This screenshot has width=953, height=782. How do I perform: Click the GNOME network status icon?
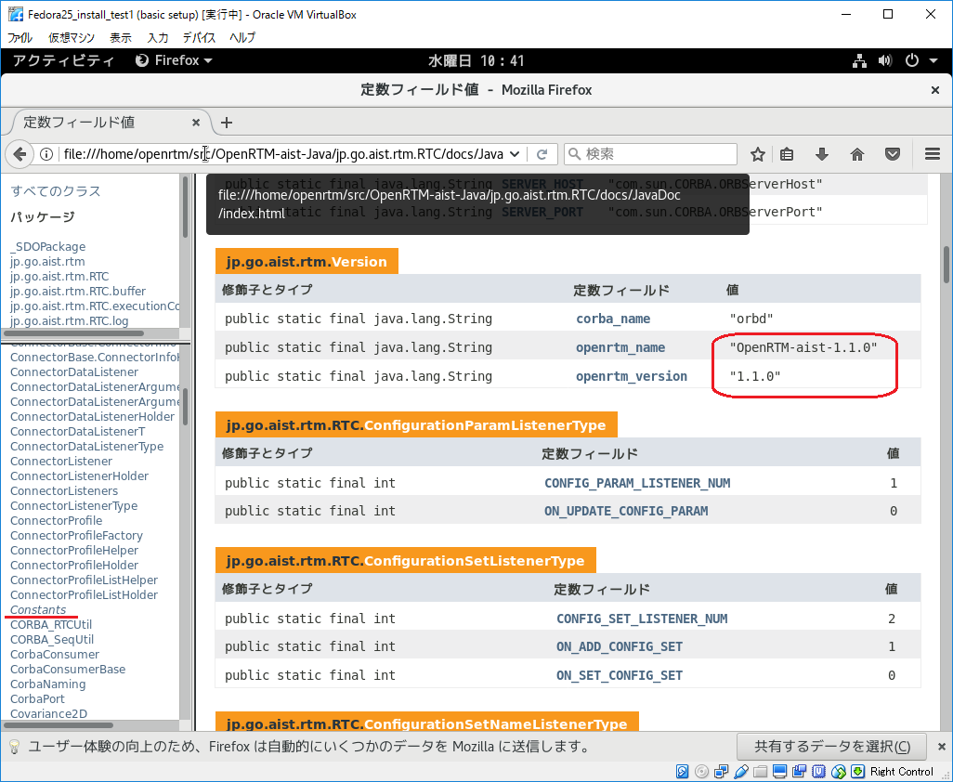[859, 60]
